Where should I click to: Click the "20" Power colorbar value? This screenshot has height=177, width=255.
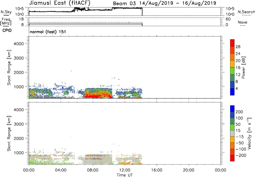click(238, 61)
